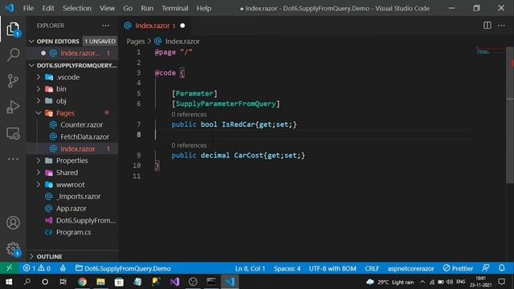Open problems panel via errors and warnings count
Image resolution: width=514 pixels, height=289 pixels.
pyautogui.click(x=36, y=268)
